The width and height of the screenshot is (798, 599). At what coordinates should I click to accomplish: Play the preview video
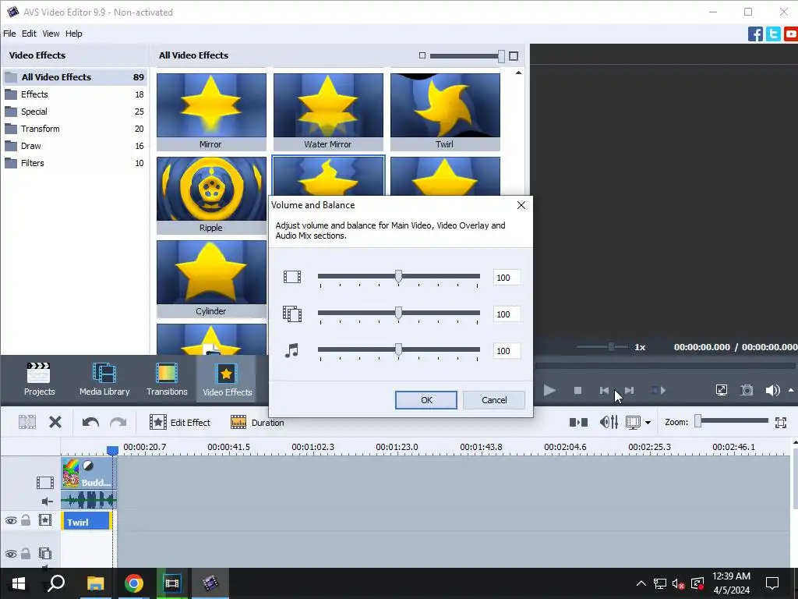tap(549, 391)
